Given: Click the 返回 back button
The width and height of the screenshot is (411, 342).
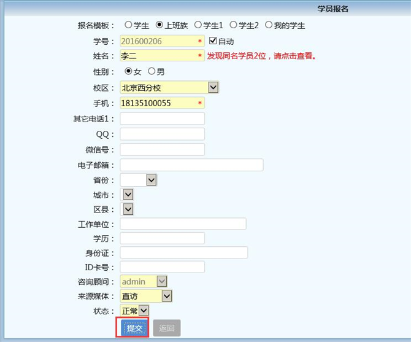Looking at the screenshot, I should point(166,328).
